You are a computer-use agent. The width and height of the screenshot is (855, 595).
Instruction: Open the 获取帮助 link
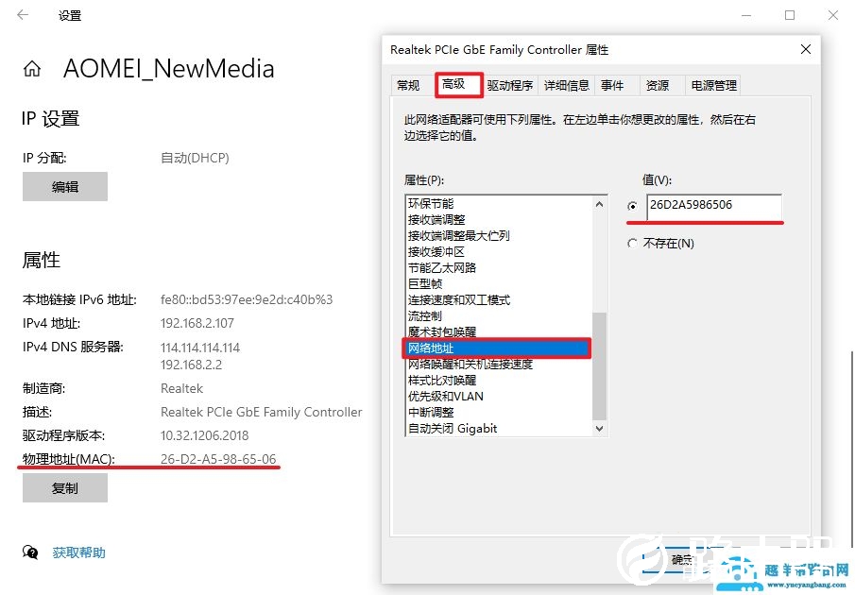pyautogui.click(x=79, y=552)
